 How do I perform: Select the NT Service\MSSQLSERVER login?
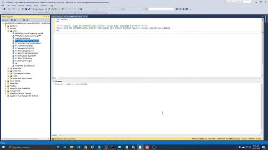tap(25, 48)
